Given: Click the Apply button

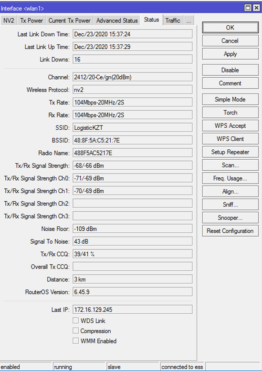Looking at the screenshot, I should click(x=230, y=54).
